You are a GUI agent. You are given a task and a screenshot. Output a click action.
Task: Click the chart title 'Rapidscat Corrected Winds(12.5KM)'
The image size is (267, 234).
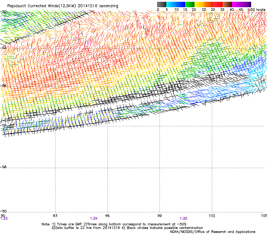pyautogui.click(x=41, y=6)
